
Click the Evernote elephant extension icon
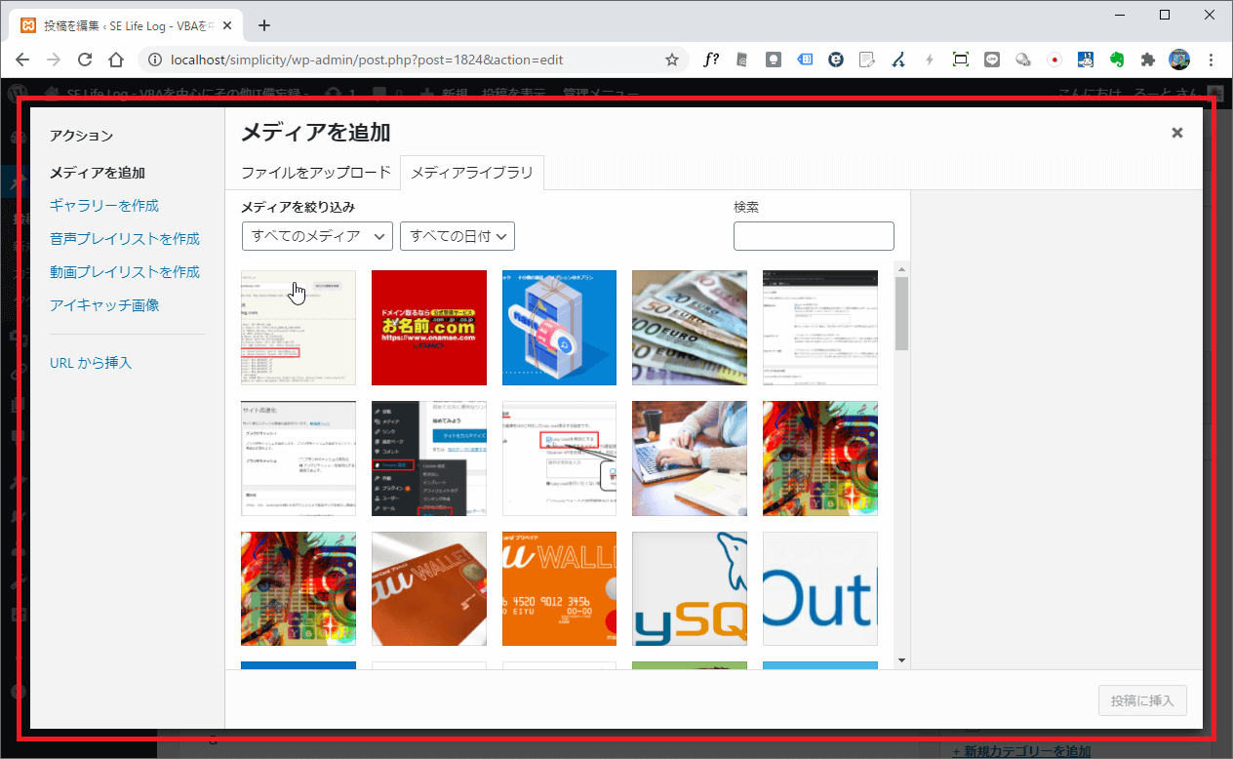1117,60
